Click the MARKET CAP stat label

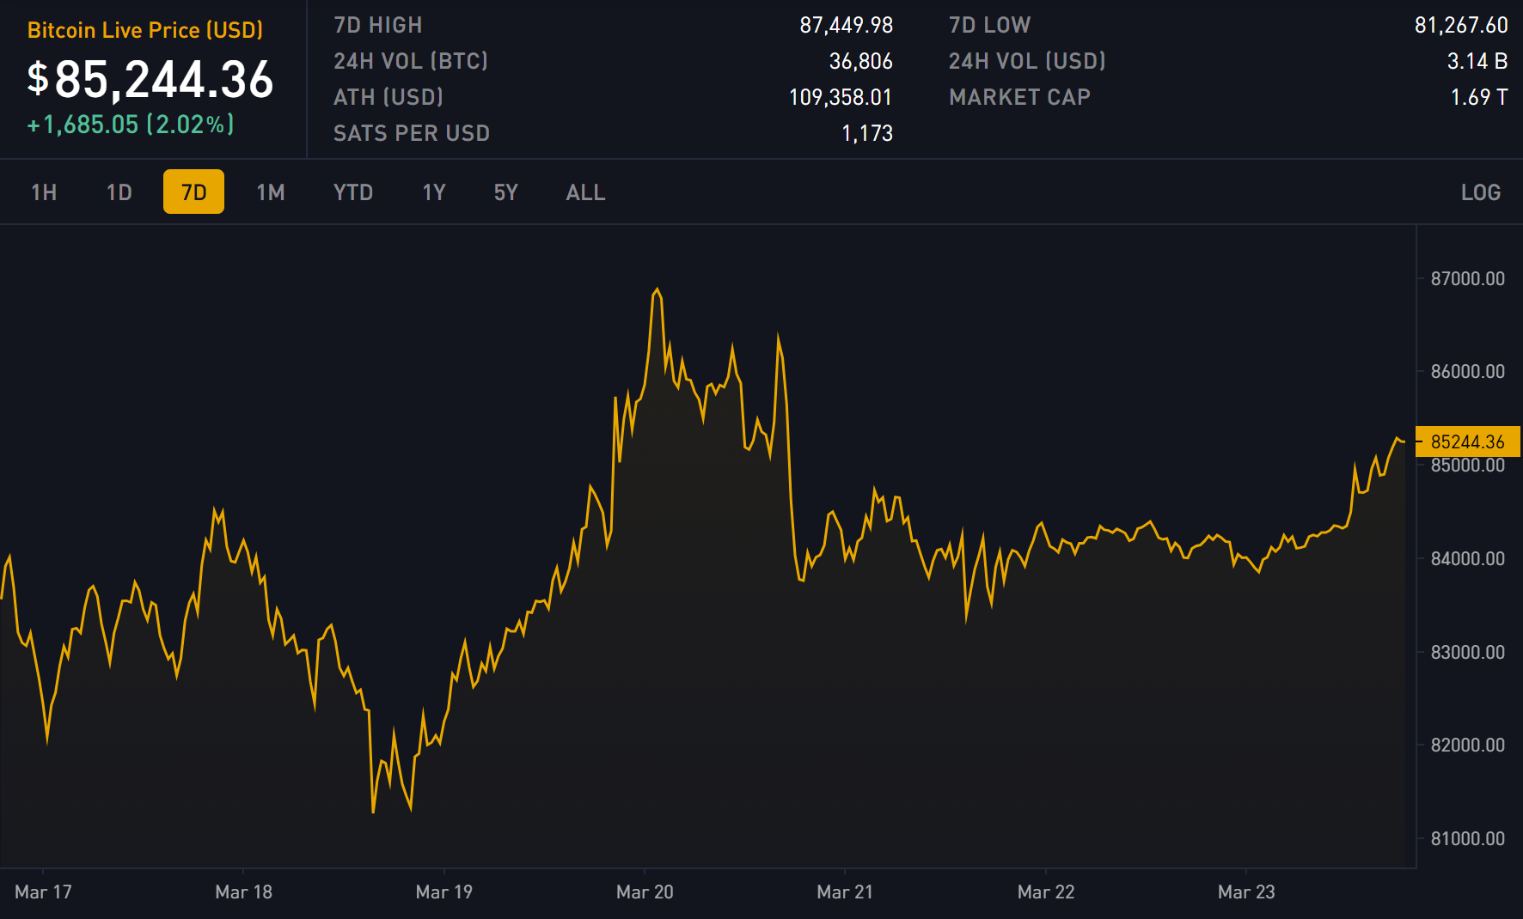[x=1019, y=97]
